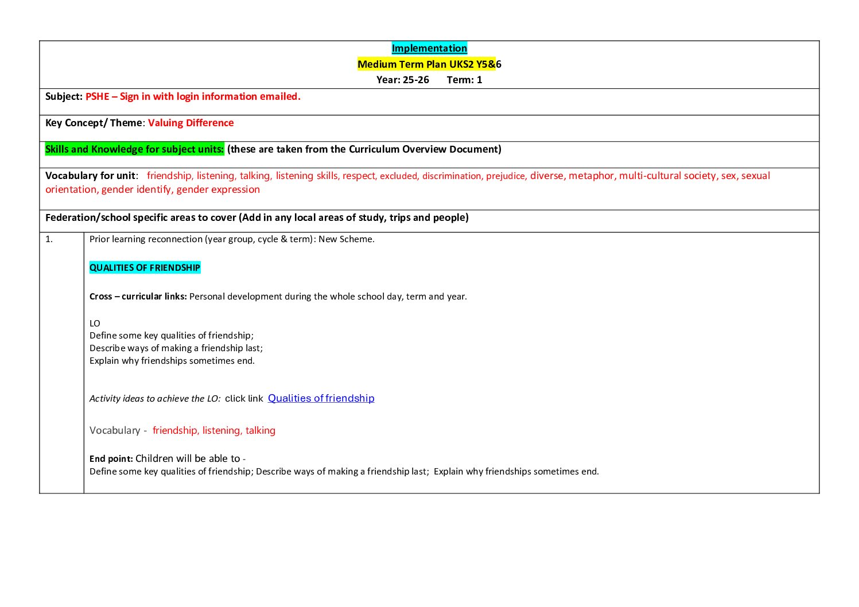This screenshot has height=607, width=859.
Task: Click the row number 1 cell
Action: pyautogui.click(x=49, y=239)
